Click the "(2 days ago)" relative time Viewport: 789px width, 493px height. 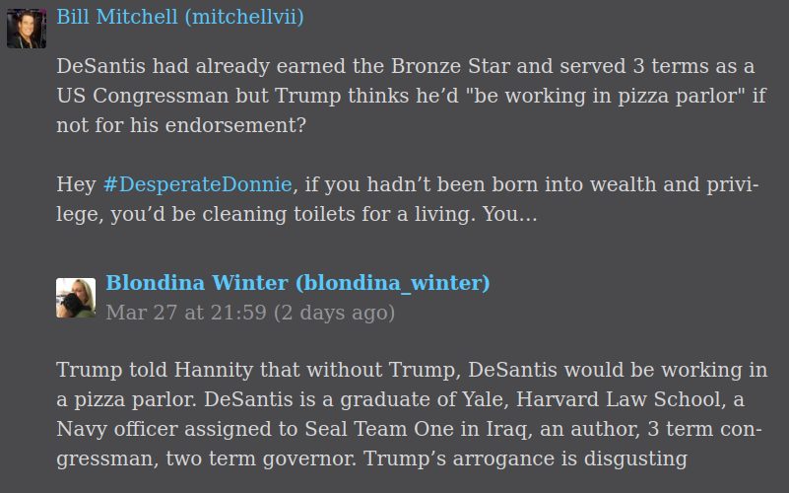pyautogui.click(x=334, y=313)
